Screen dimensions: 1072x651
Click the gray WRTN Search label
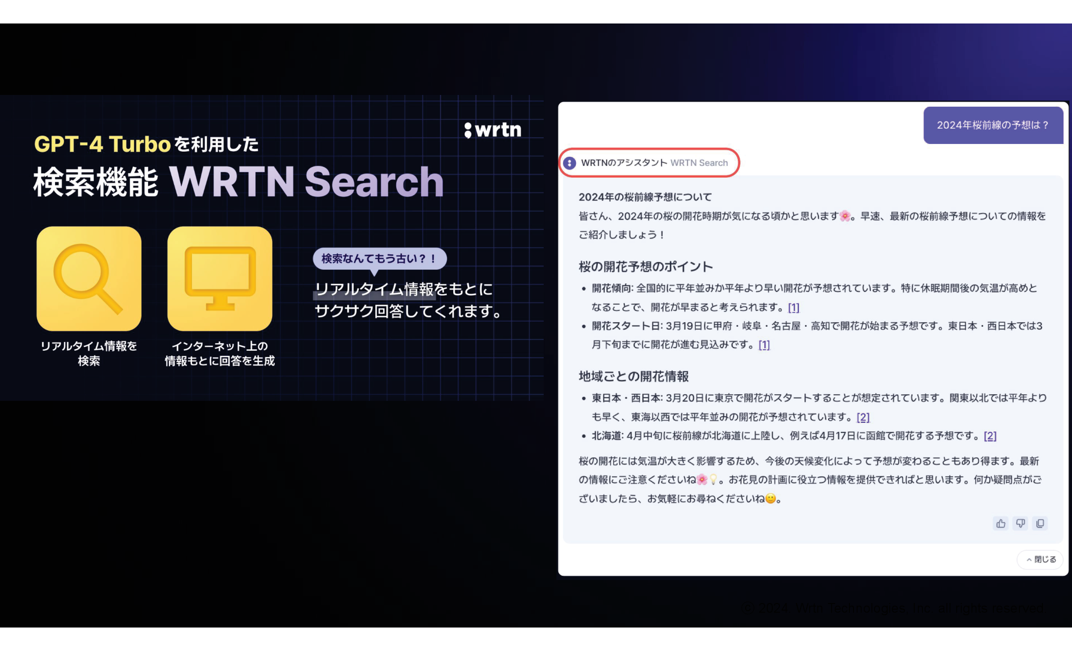pos(699,163)
